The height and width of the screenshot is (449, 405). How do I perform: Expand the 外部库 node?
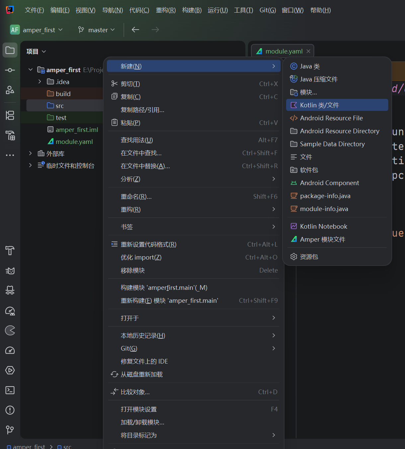point(31,154)
